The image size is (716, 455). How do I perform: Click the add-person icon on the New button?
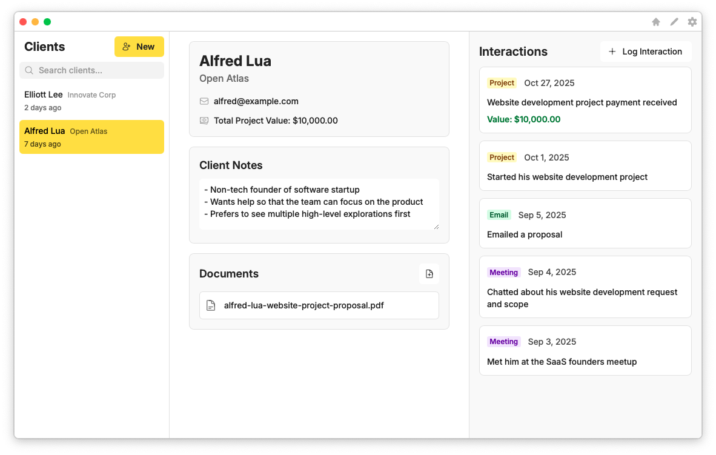coord(127,46)
